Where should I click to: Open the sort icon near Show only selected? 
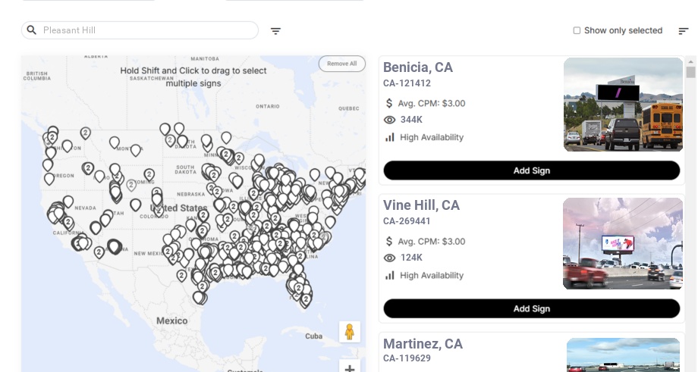pos(683,31)
